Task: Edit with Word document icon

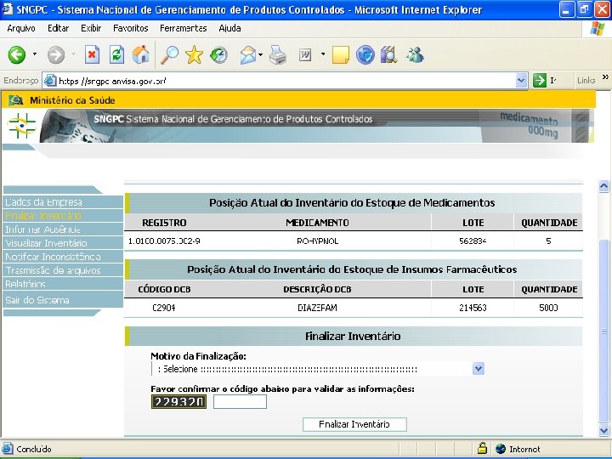Action: click(x=305, y=55)
